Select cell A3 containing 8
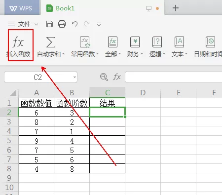Screen dimensions: 222x195 37,121
